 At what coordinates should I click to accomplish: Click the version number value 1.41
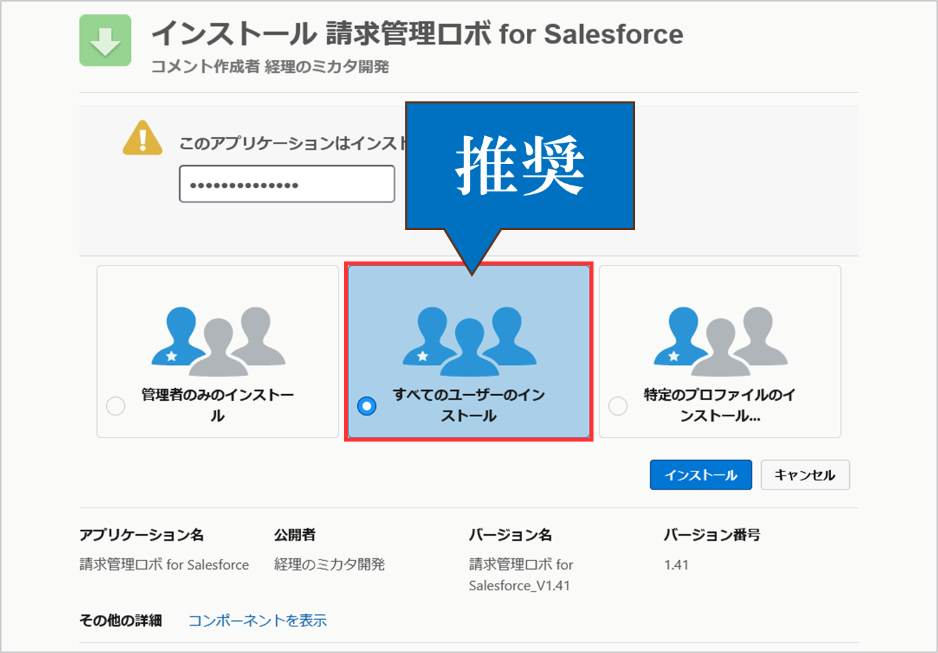(x=676, y=565)
